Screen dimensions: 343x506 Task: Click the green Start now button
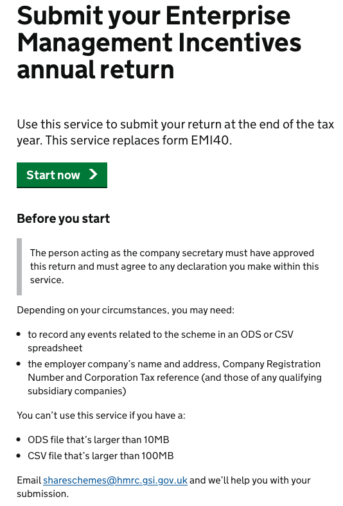(x=62, y=175)
